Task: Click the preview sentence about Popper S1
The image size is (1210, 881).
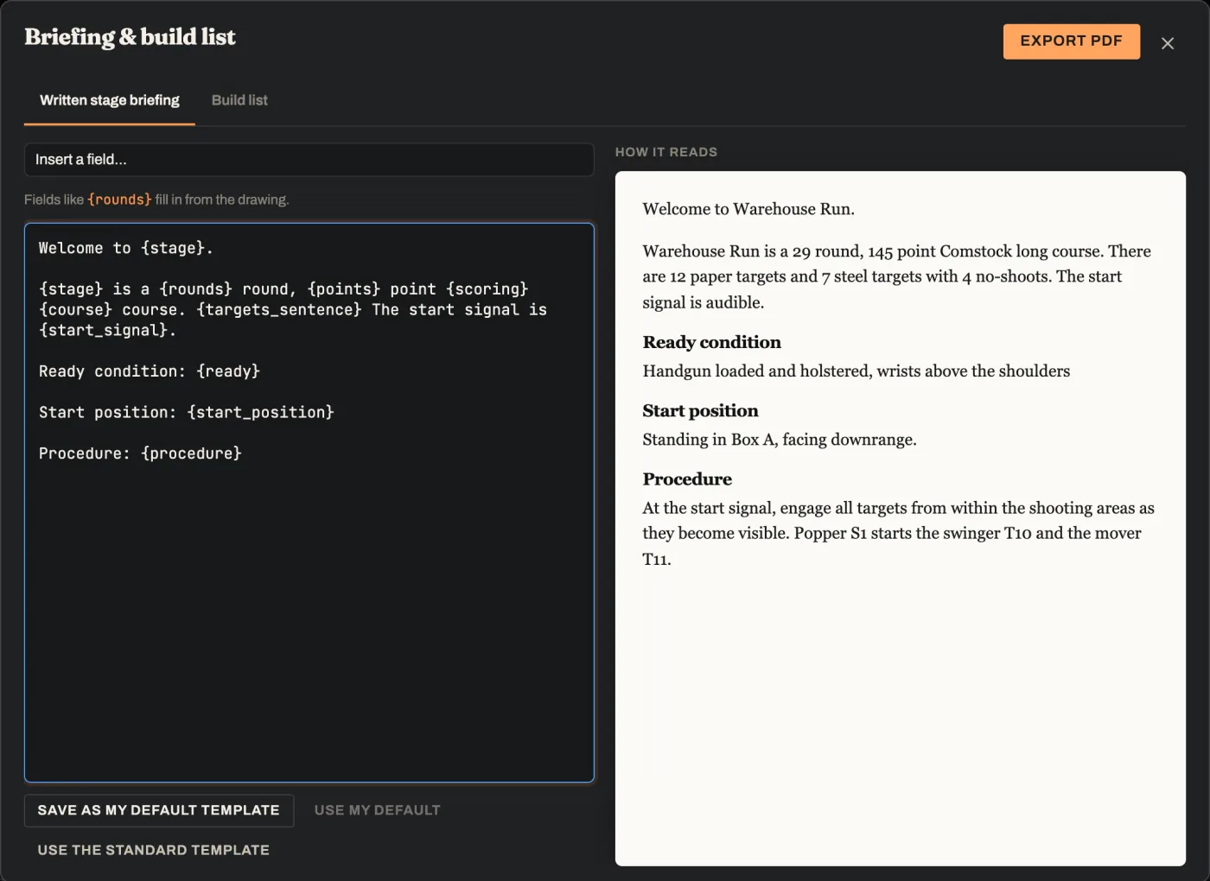Action: 892,546
